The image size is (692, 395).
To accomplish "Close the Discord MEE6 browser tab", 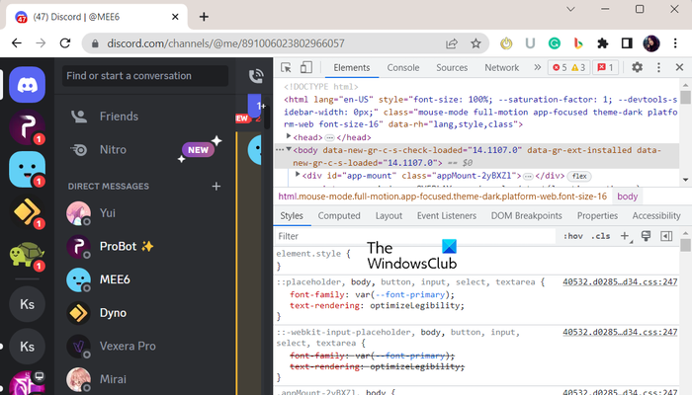I will 175,17.
